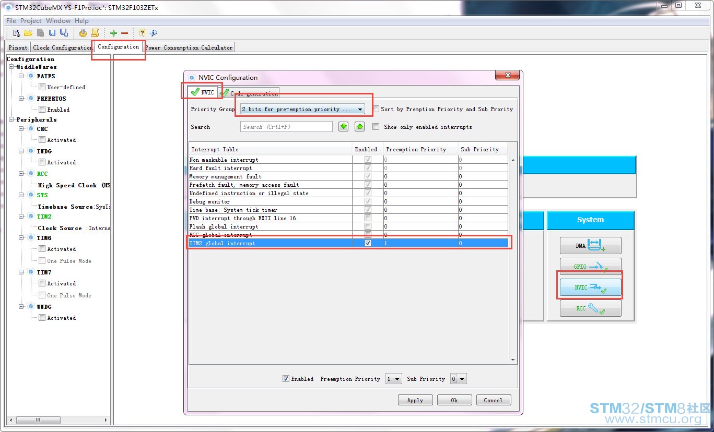Image resolution: width=714 pixels, height=432 pixels.
Task: Switch to the Pinout tab
Action: [18, 47]
